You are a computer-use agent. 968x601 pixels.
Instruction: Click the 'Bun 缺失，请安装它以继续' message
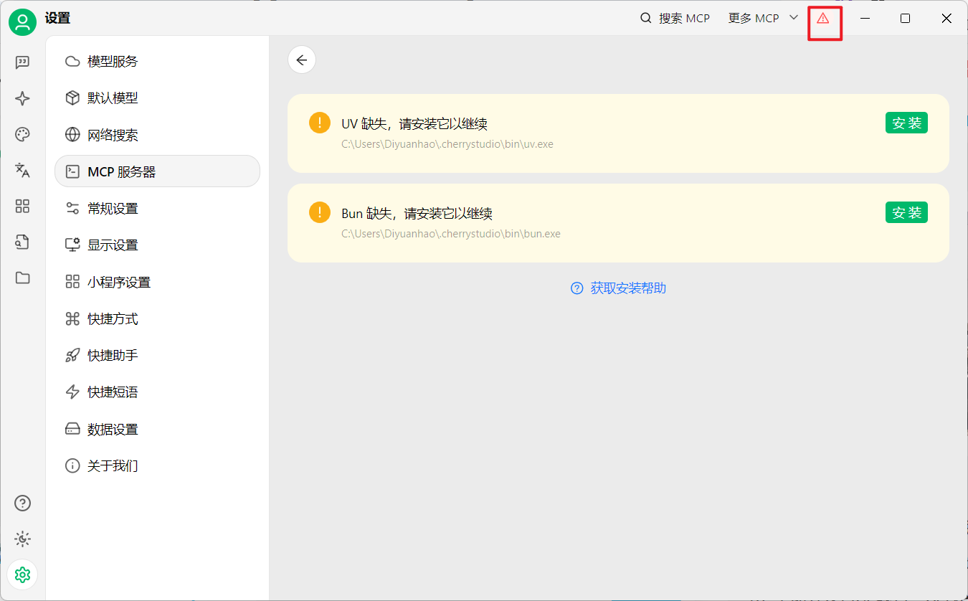pos(417,214)
